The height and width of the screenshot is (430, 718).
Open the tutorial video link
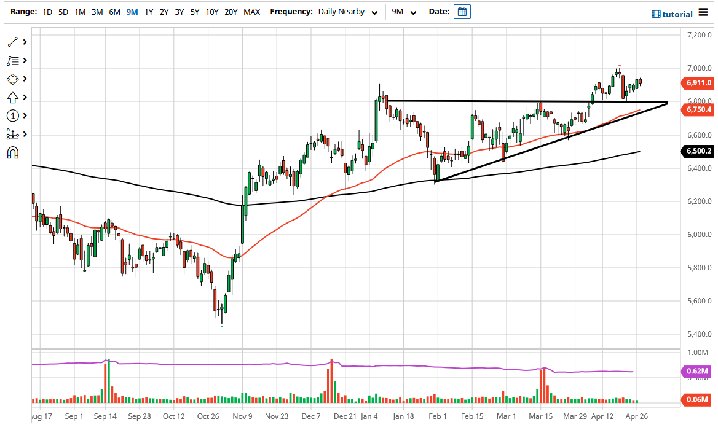(673, 14)
